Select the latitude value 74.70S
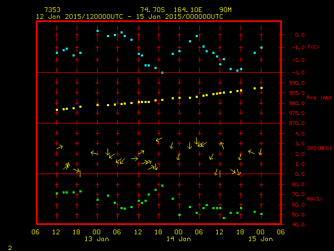The image size is (334, 251). click(x=151, y=10)
